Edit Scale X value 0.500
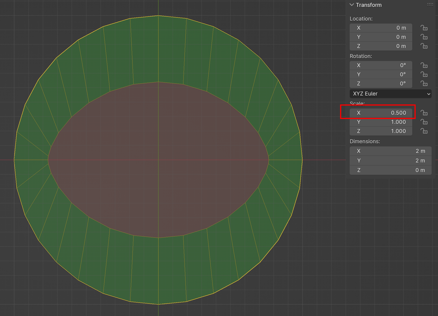Image resolution: width=438 pixels, height=316 pixels. (x=381, y=113)
